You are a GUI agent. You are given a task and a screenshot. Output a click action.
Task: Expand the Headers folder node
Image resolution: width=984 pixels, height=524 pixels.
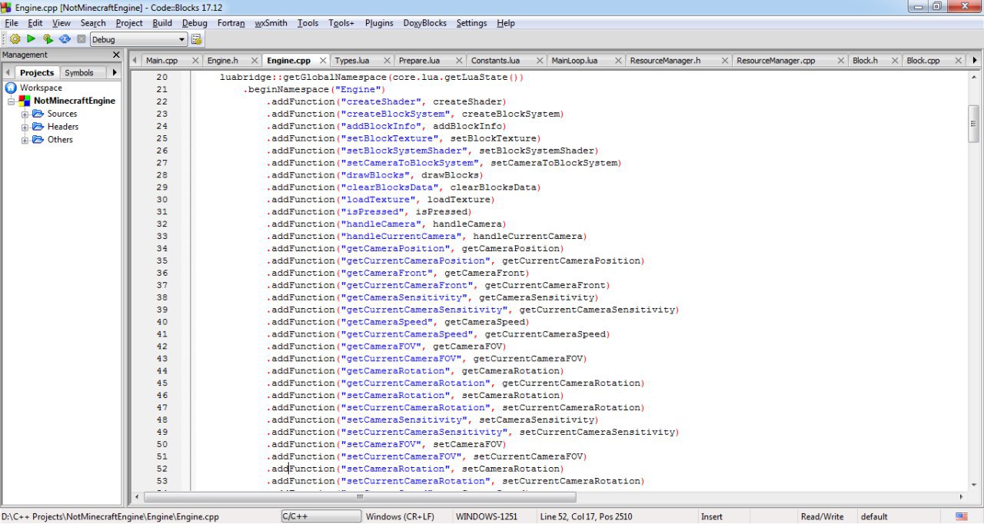point(25,128)
